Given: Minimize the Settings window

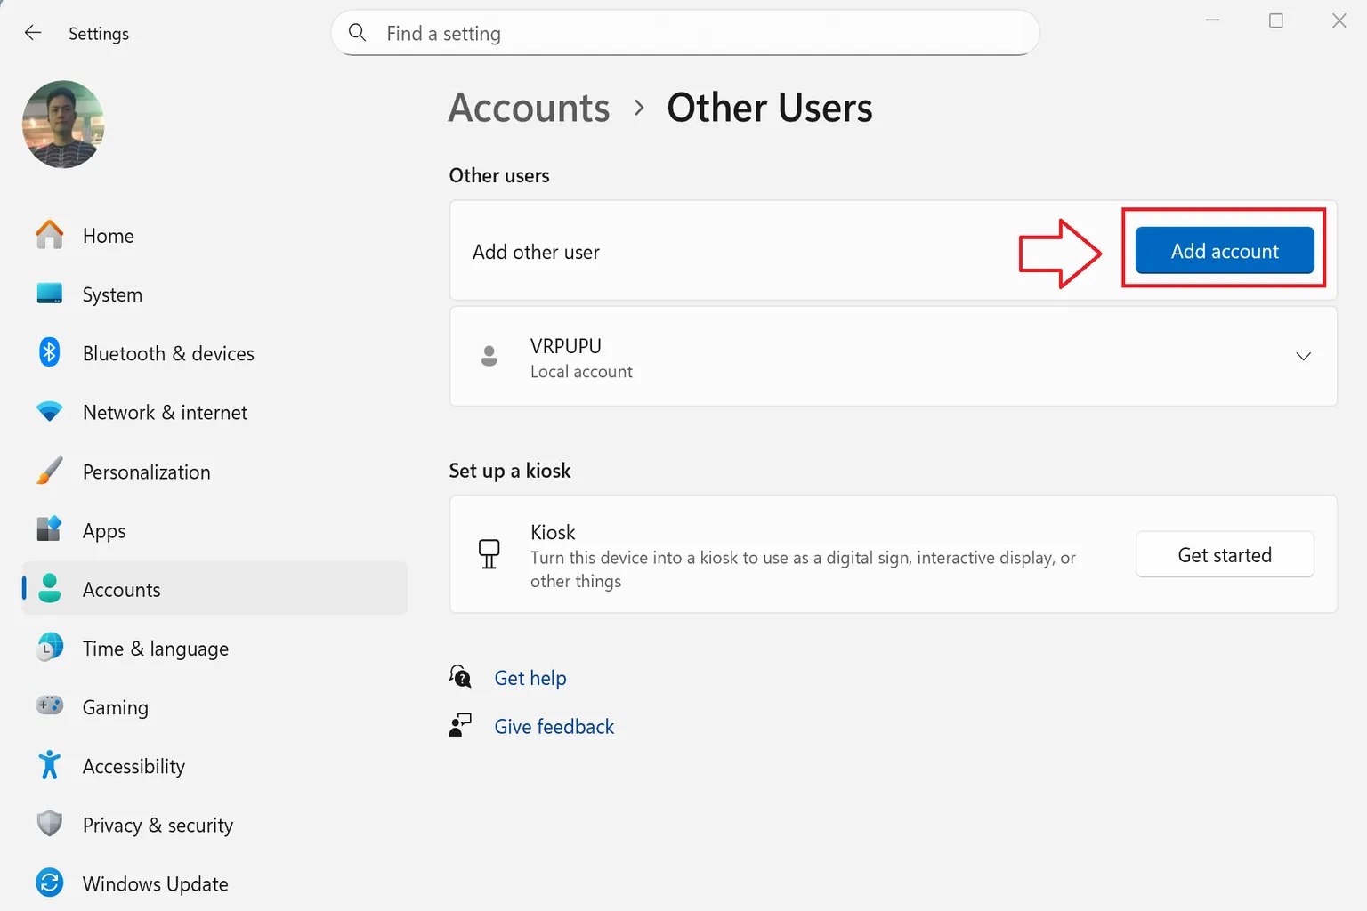Looking at the screenshot, I should point(1212,20).
